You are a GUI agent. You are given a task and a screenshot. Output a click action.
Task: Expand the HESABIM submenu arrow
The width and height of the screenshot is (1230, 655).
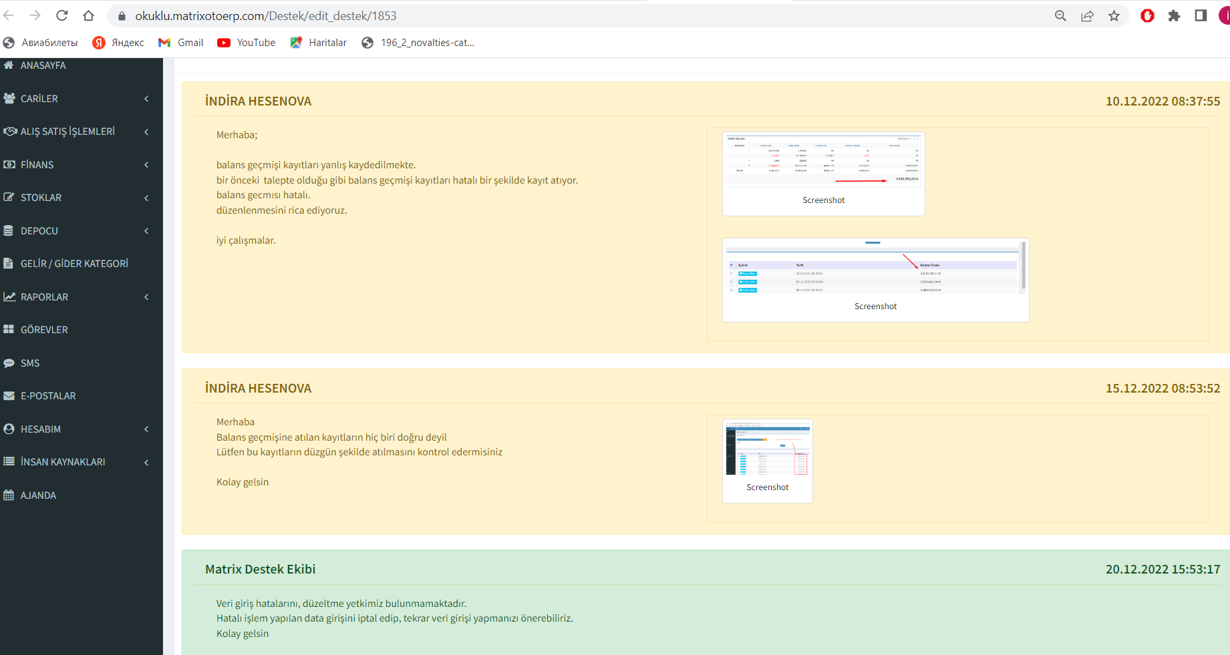click(146, 429)
